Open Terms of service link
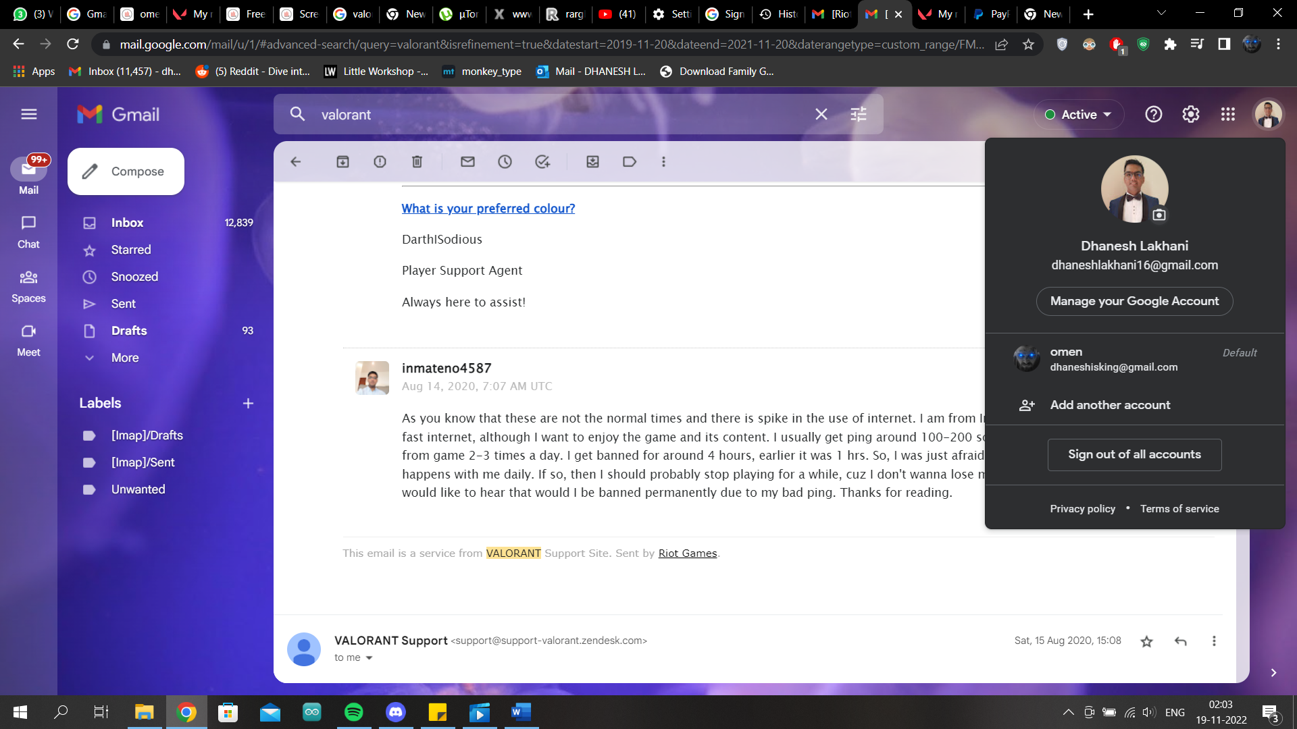Screen dimensions: 1297x729 pyautogui.click(x=1179, y=509)
